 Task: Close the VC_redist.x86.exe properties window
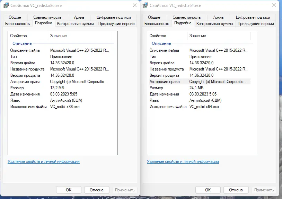coord(134,6)
